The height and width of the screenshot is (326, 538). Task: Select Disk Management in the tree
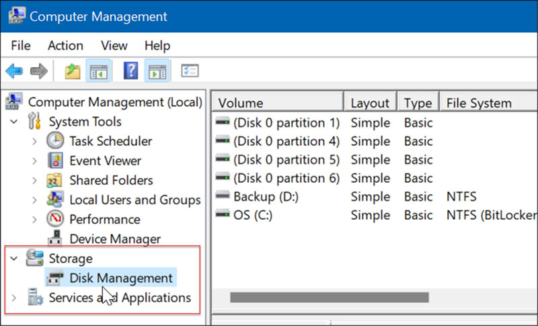click(120, 278)
